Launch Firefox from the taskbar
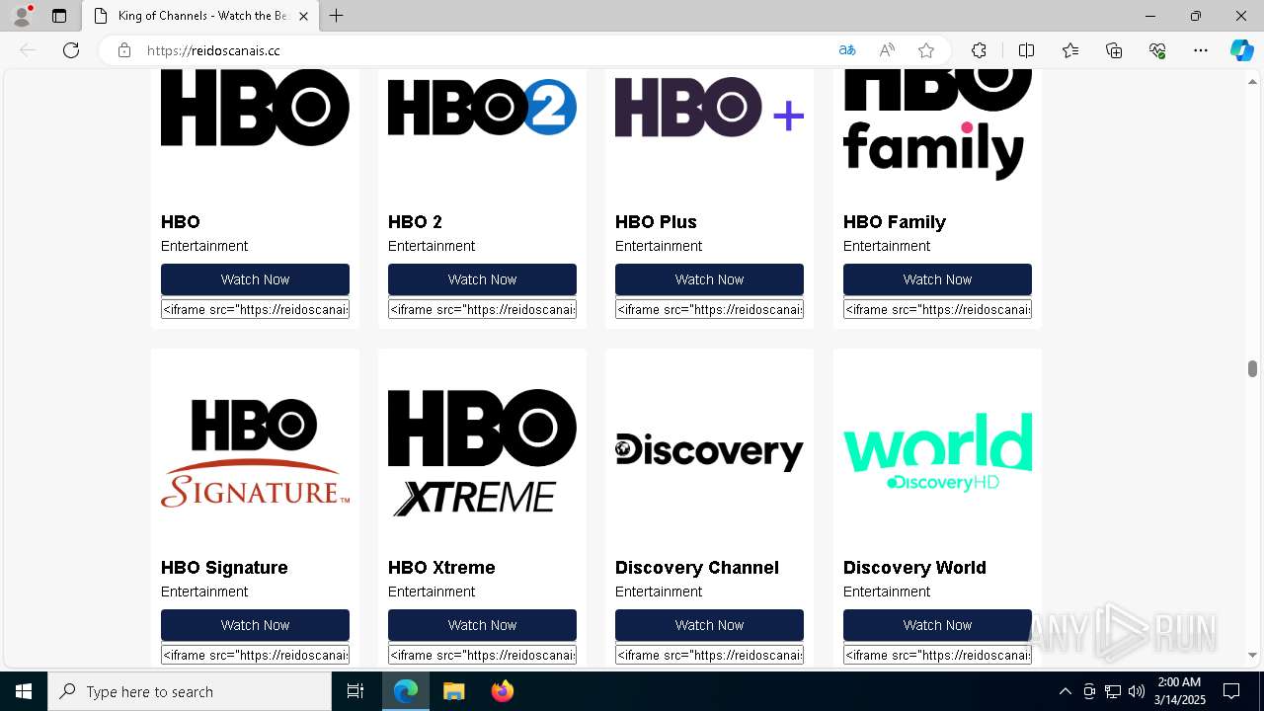Viewport: 1264px width, 711px height. point(503,691)
